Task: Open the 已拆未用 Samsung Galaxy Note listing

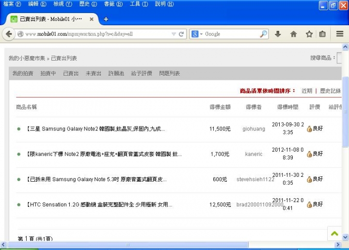Action: [x=96, y=179]
